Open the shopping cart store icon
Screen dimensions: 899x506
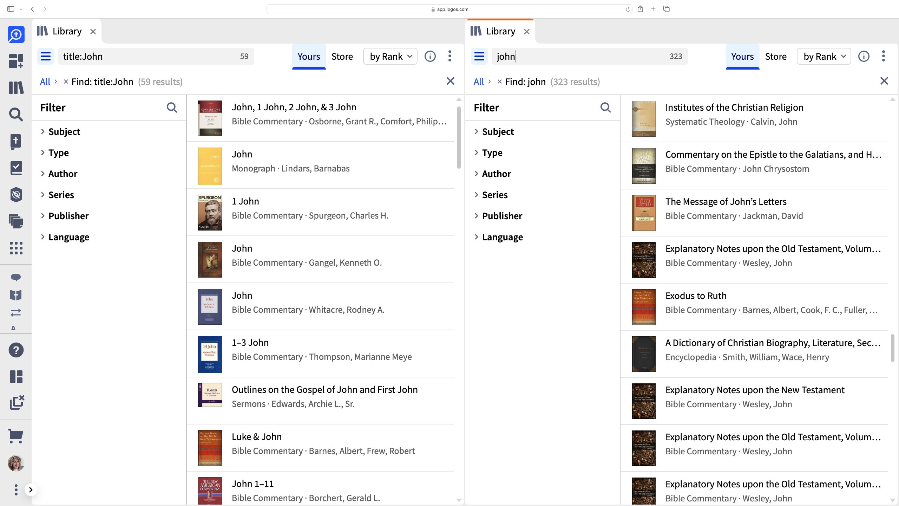click(16, 436)
